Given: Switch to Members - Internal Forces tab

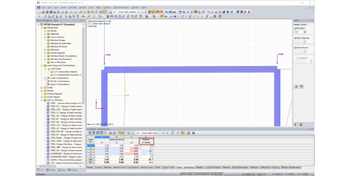Looking at the screenshot, I should pos(115,167).
